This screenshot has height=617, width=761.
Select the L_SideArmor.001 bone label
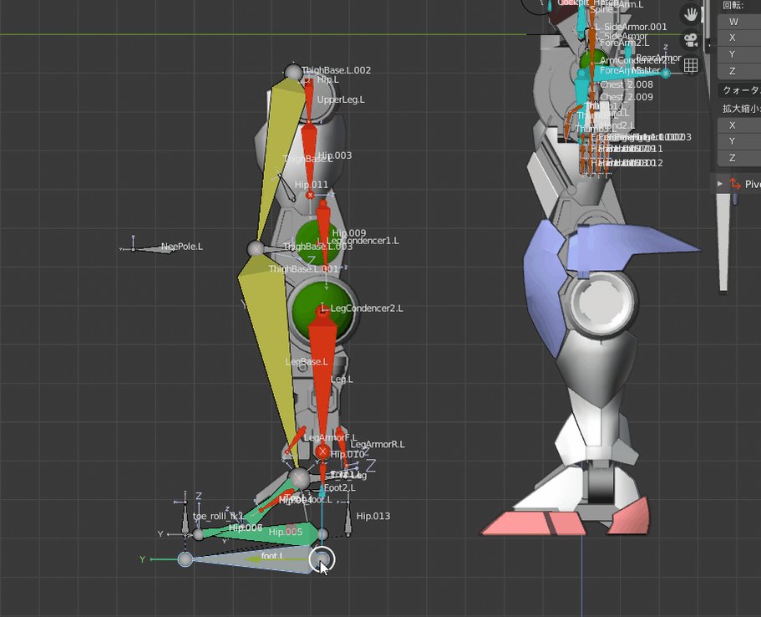coord(631,27)
